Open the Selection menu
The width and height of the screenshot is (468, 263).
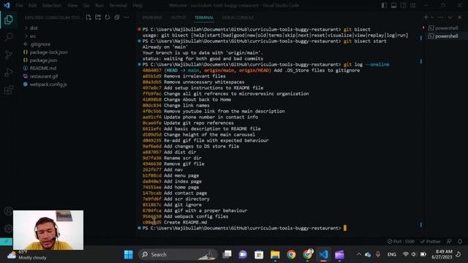tap(52, 5)
